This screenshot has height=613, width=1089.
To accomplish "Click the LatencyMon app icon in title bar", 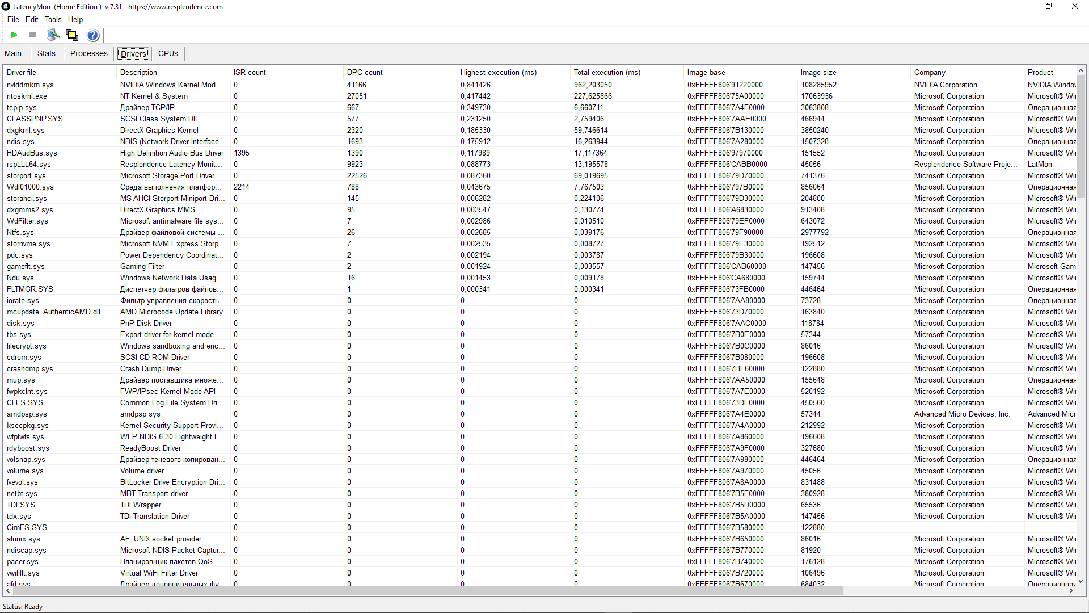I will tap(6, 6).
